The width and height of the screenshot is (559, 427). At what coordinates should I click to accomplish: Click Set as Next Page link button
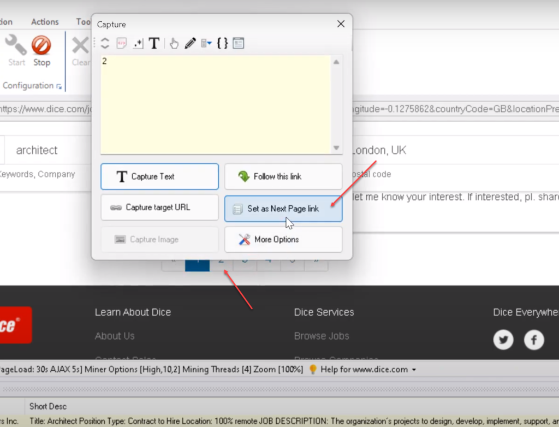tap(283, 209)
